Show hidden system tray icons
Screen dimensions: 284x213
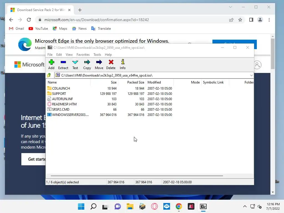pyautogui.click(x=245, y=206)
